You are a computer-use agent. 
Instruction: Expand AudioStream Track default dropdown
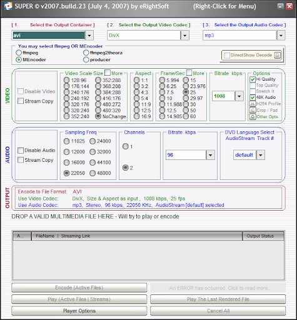tap(261, 155)
